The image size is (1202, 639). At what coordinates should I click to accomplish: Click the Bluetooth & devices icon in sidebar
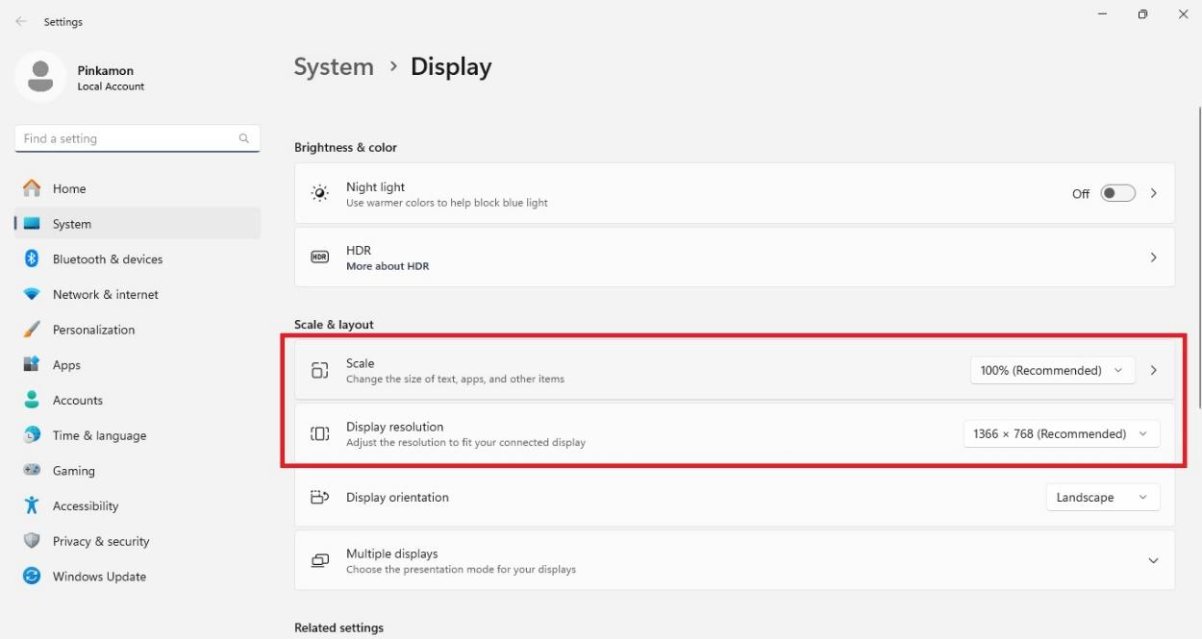[32, 258]
